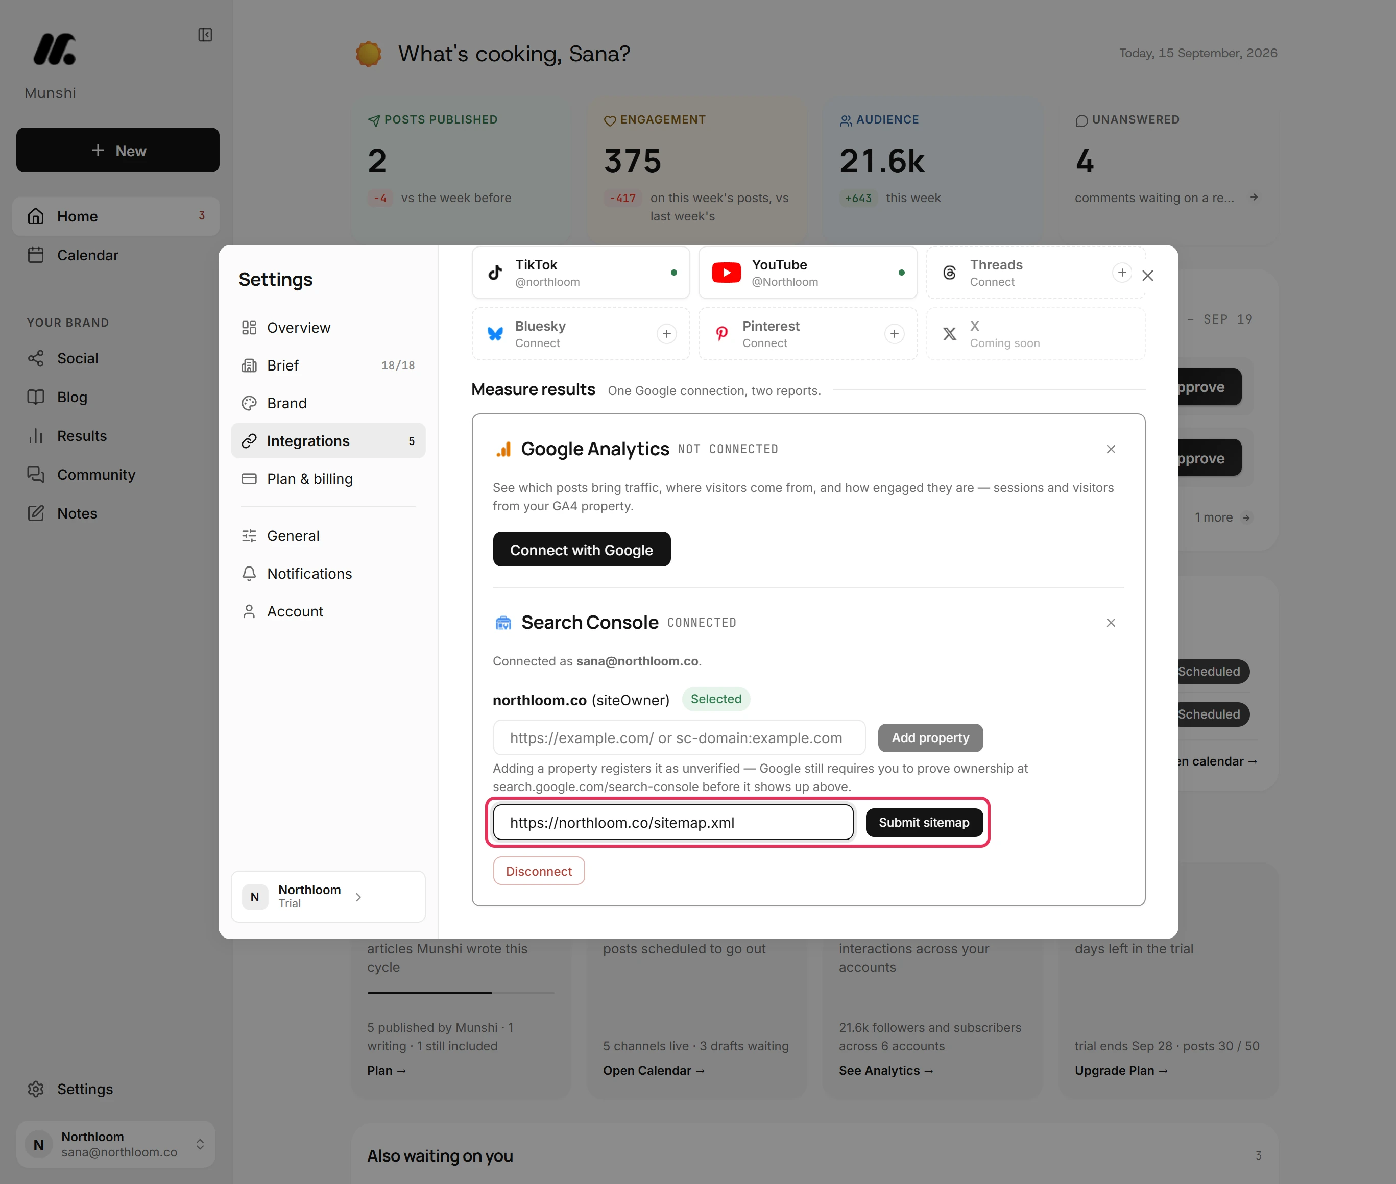Open the Munshi logo home link

click(55, 49)
